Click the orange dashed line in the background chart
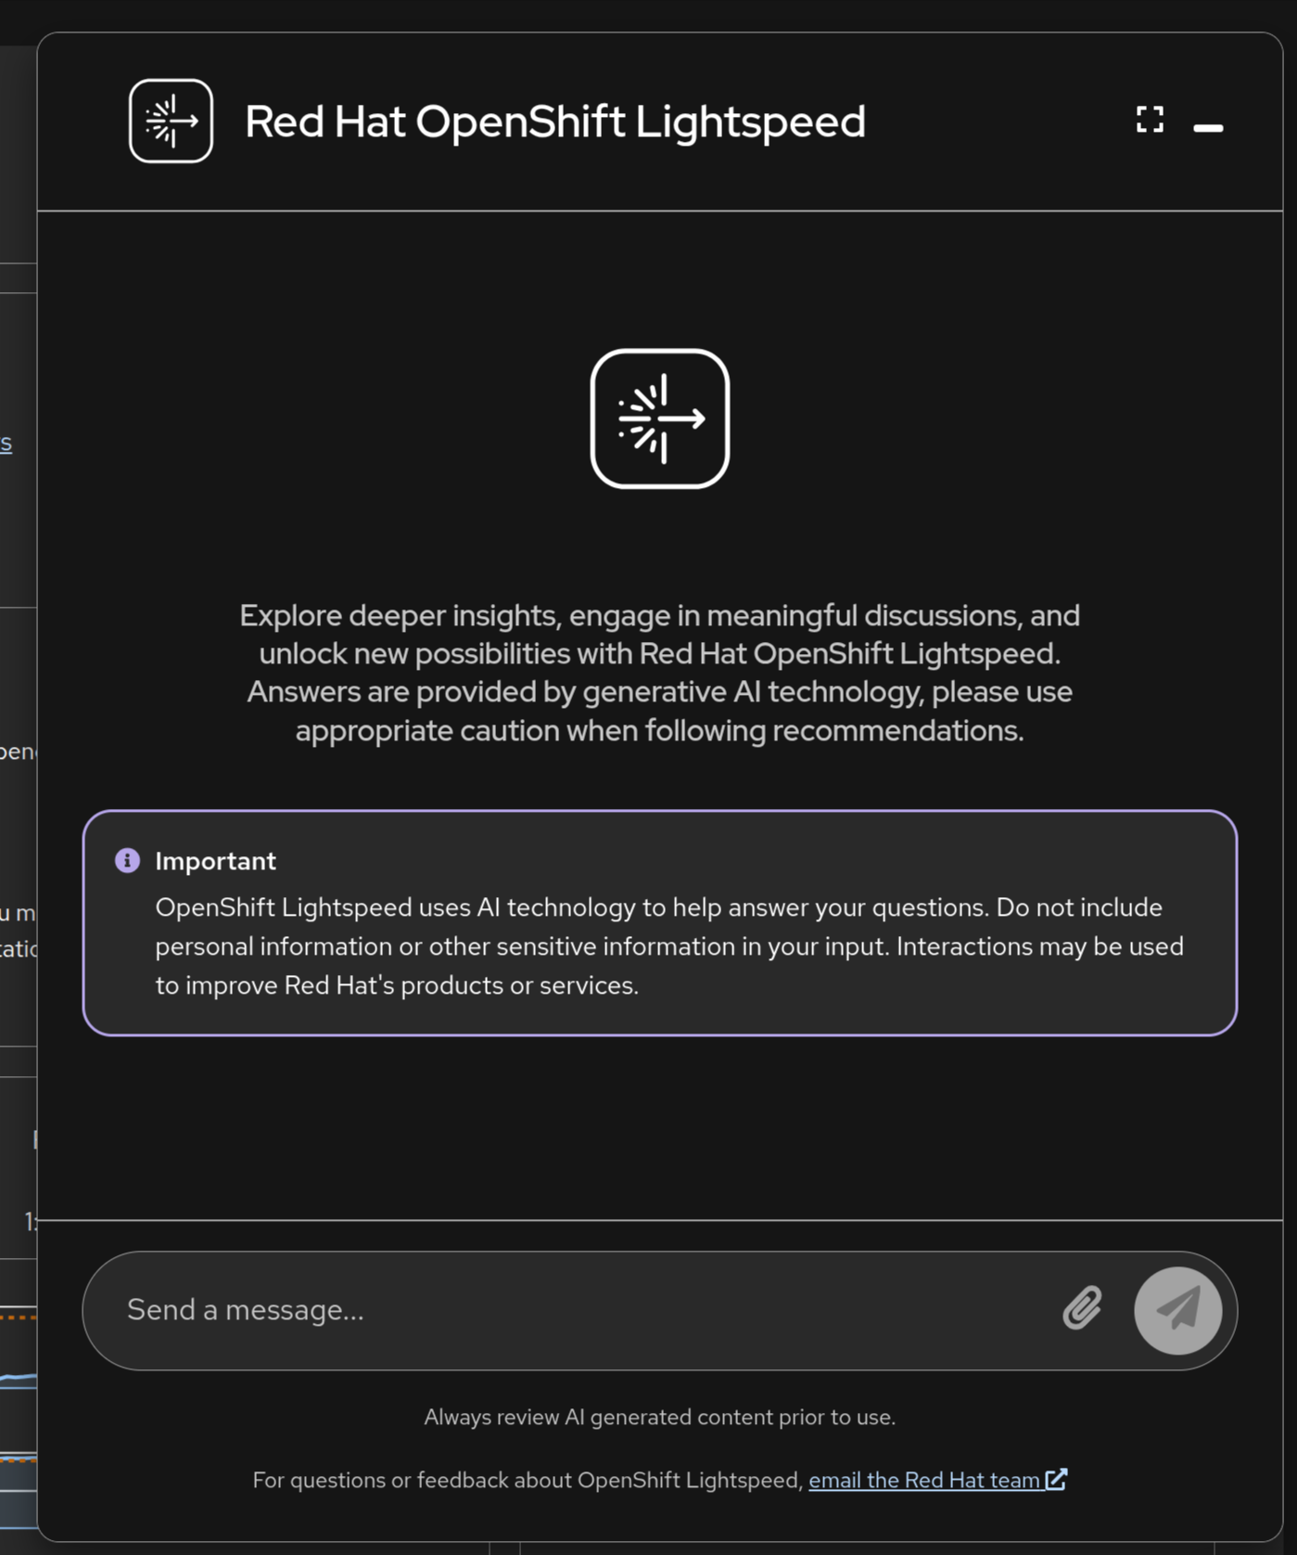Image resolution: width=1297 pixels, height=1555 pixels. pyautogui.click(x=19, y=1316)
